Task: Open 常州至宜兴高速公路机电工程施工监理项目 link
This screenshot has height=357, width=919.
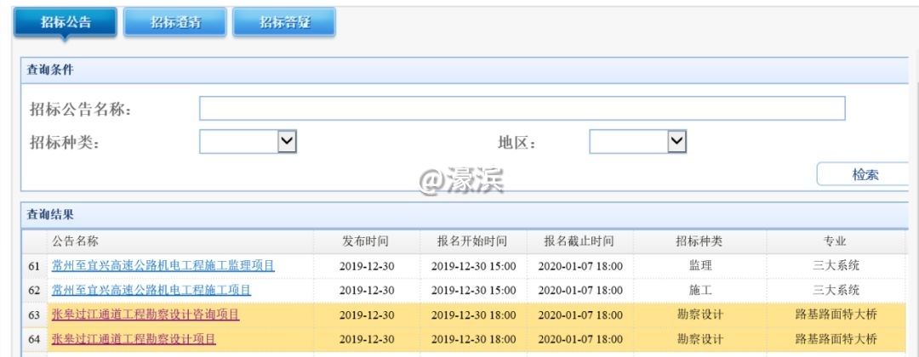Action: point(163,266)
